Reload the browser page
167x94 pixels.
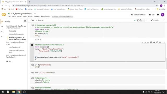[9, 6]
